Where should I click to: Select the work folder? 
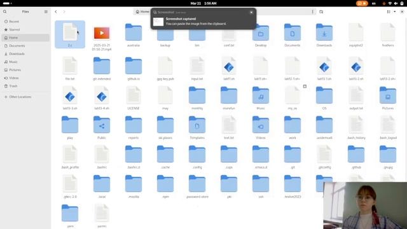[x=293, y=125]
